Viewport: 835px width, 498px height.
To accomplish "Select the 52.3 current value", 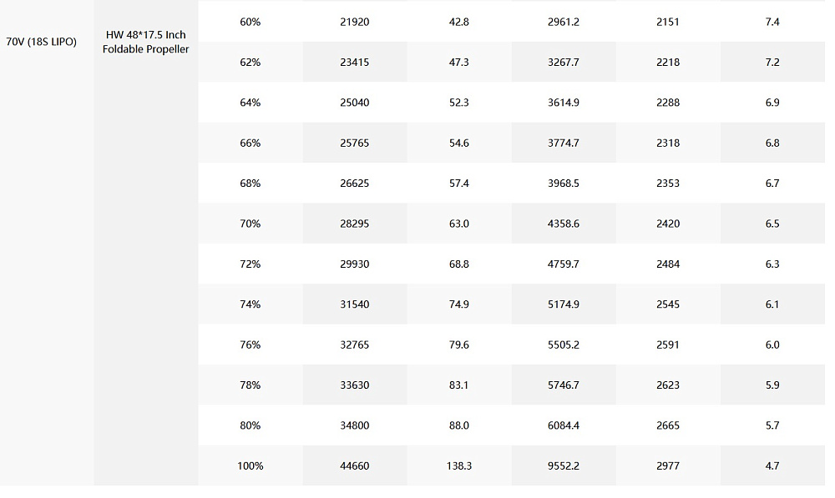I will [458, 103].
